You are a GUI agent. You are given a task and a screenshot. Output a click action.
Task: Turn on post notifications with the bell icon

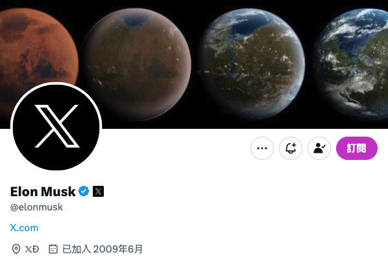click(x=291, y=148)
